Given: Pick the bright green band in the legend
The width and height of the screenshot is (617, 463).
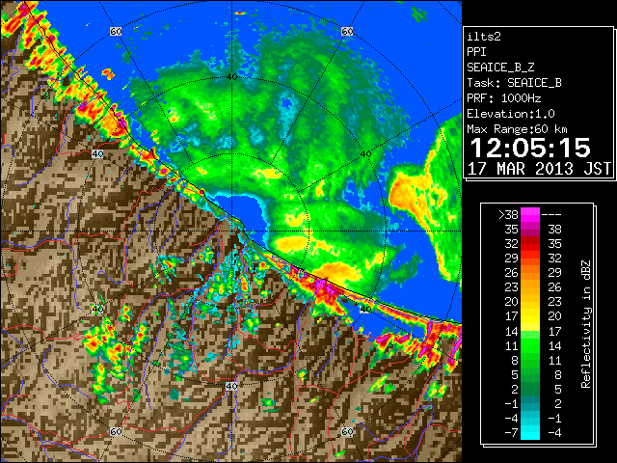Looking at the screenshot, I should (530, 345).
